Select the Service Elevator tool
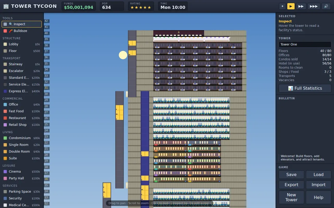This screenshot has width=334, height=208. click(22, 84)
